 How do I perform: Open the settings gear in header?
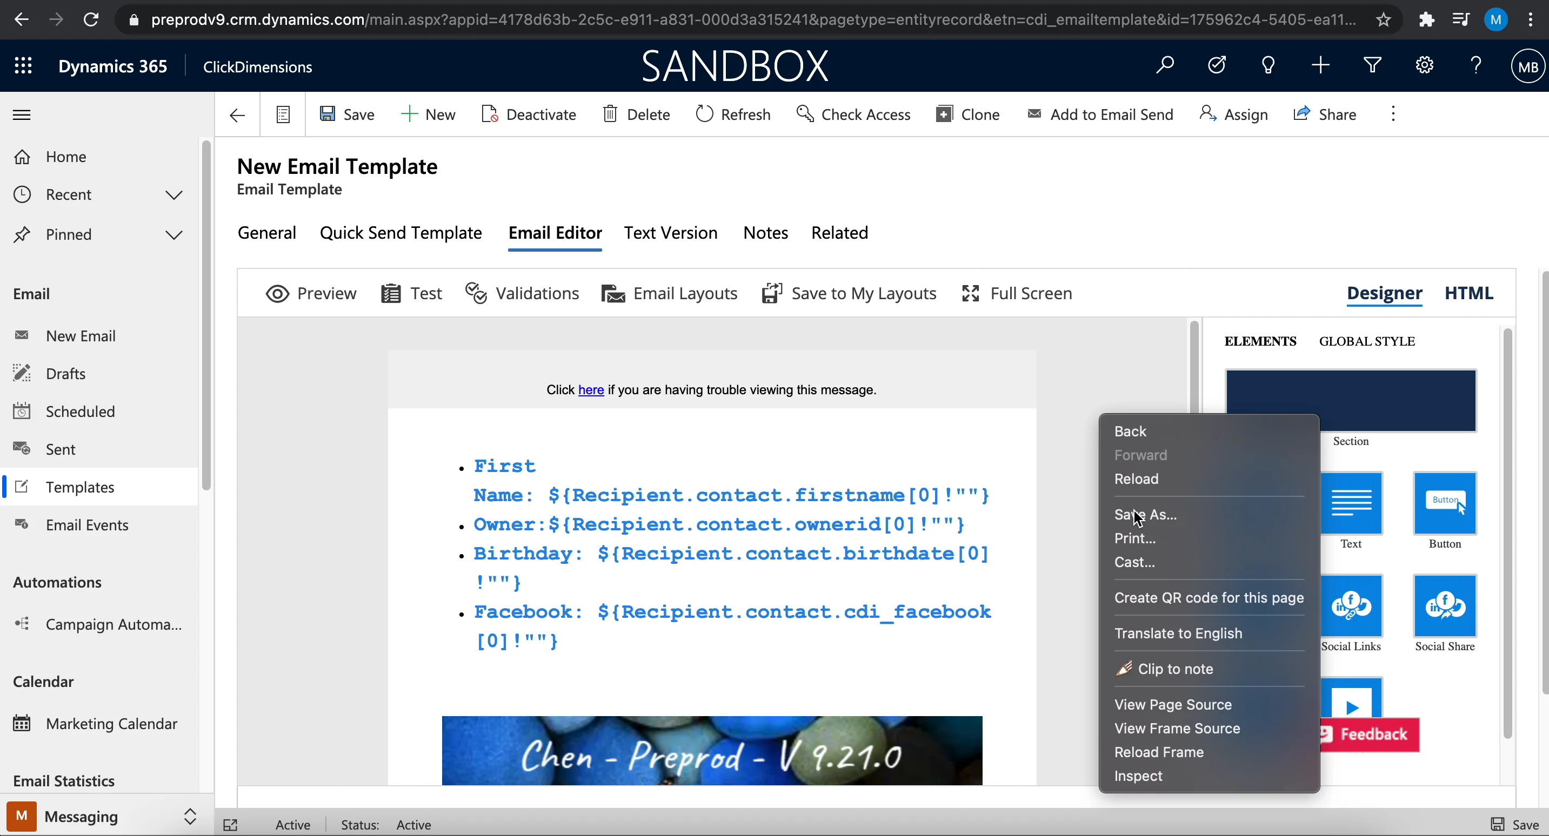(1424, 65)
